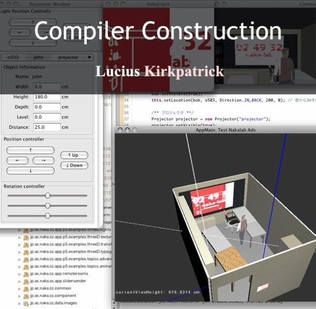
Task: Select the projector tab
Action: (x=68, y=57)
